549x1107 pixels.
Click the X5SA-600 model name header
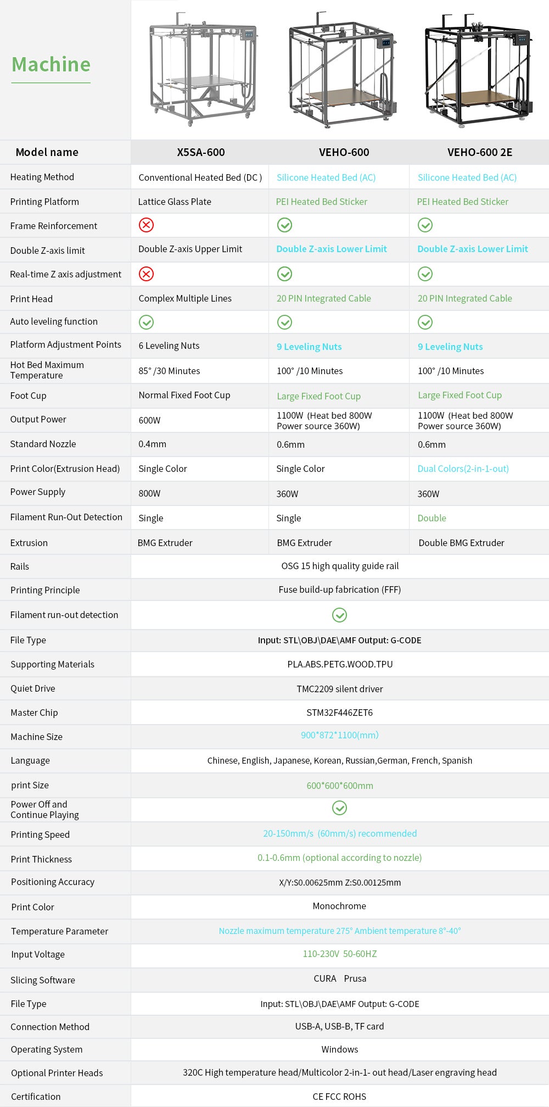tap(201, 152)
